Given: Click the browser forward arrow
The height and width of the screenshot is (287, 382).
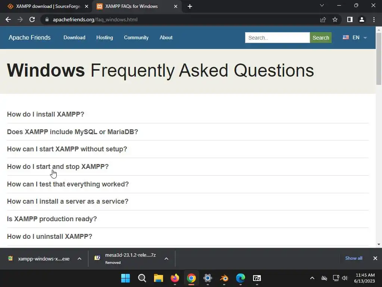Looking at the screenshot, I should tap(20, 19).
